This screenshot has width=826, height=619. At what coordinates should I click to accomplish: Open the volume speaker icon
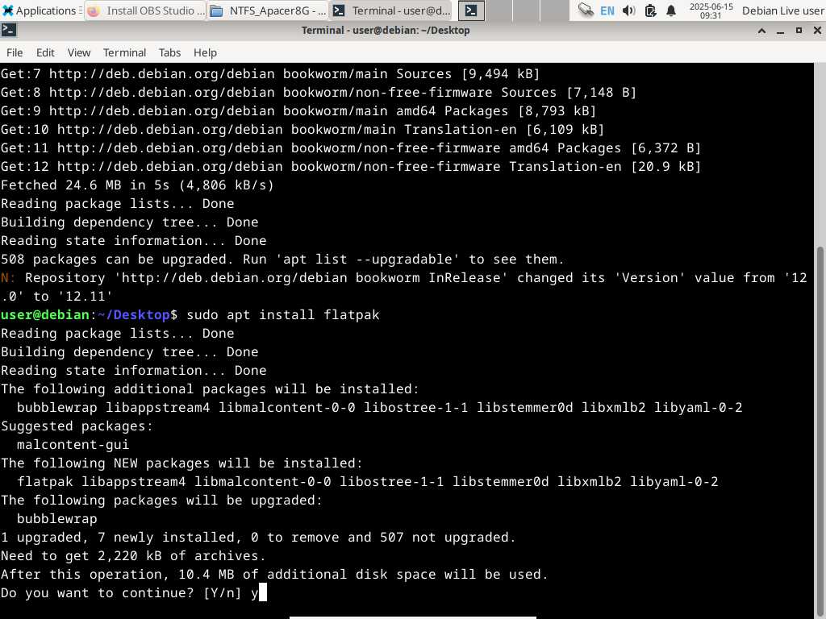point(628,10)
